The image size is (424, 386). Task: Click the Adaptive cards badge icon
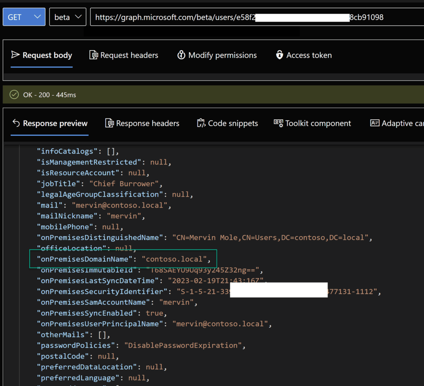(375, 123)
